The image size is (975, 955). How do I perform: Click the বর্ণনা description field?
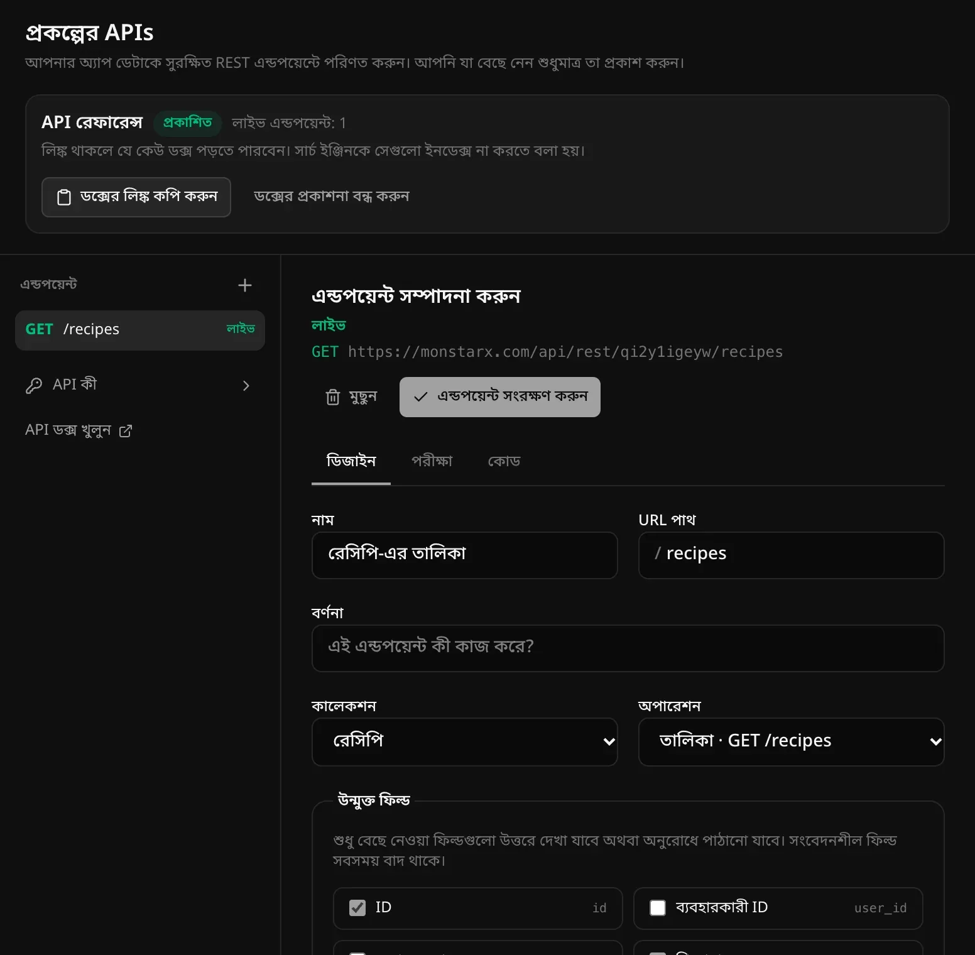[x=628, y=648]
